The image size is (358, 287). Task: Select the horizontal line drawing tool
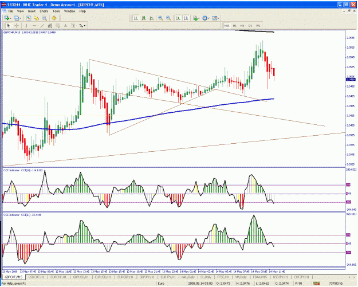[x=34, y=26]
